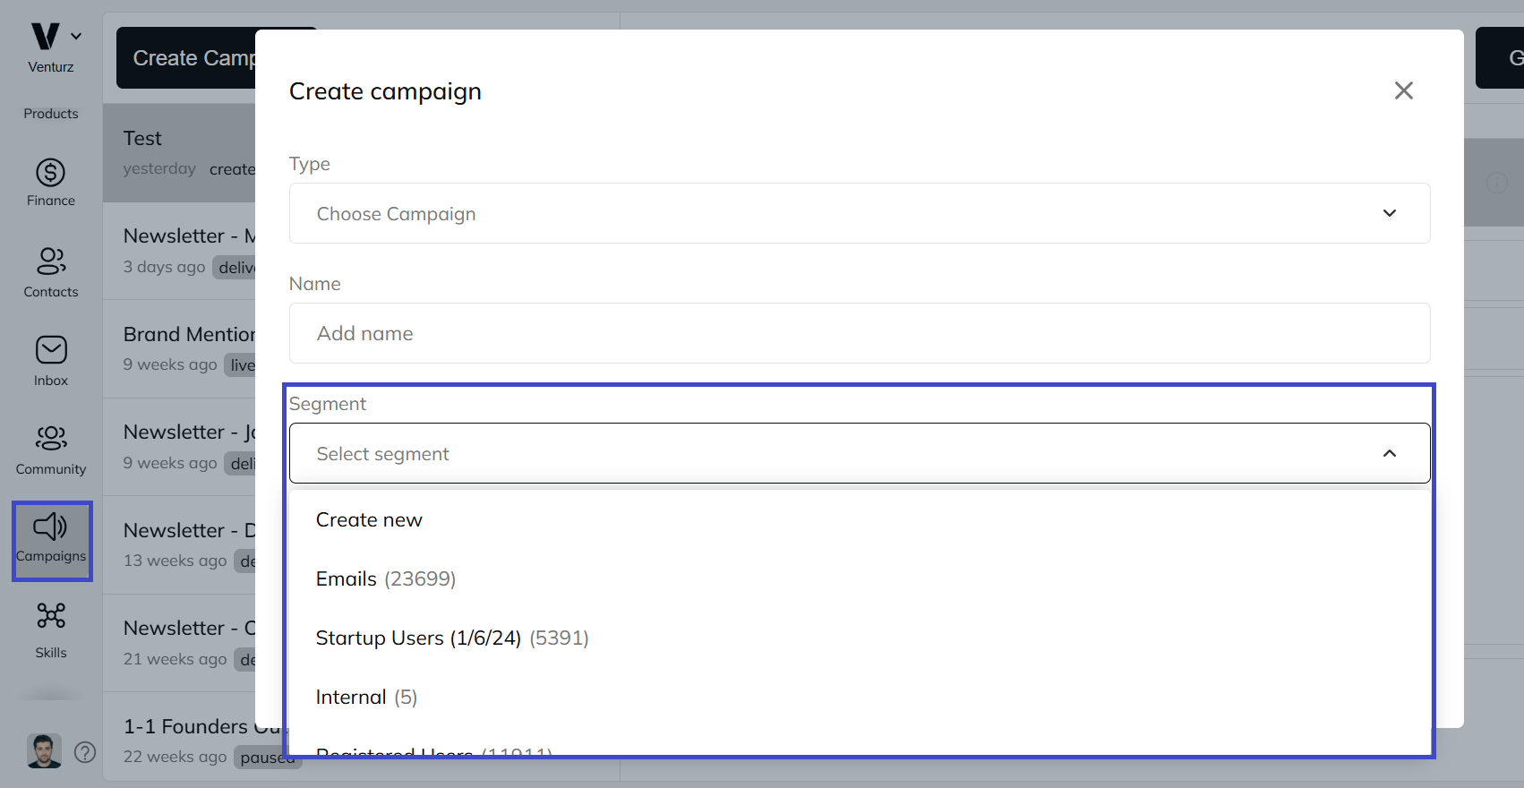Screen dimensions: 1524x788
Task: Open your profile avatar
Action: pos(43,750)
